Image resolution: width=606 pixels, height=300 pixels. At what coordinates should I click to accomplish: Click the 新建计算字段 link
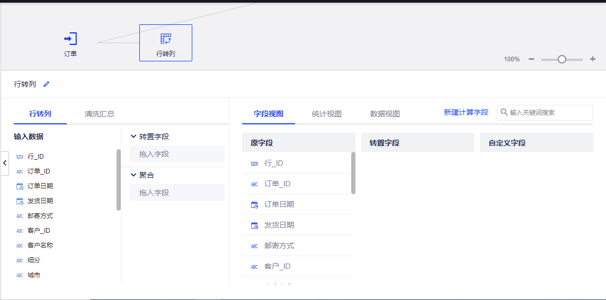pyautogui.click(x=466, y=113)
